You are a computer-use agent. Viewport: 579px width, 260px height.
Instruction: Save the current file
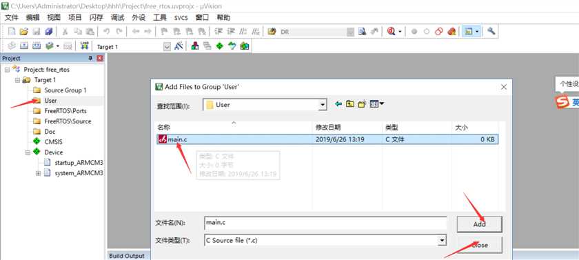click(x=36, y=32)
